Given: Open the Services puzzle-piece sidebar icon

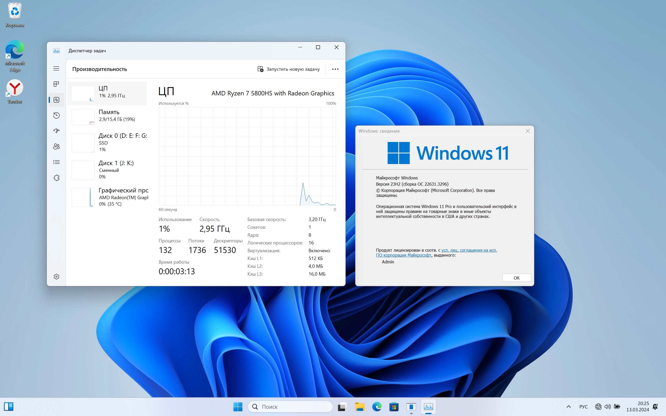Looking at the screenshot, I should pyautogui.click(x=56, y=178).
